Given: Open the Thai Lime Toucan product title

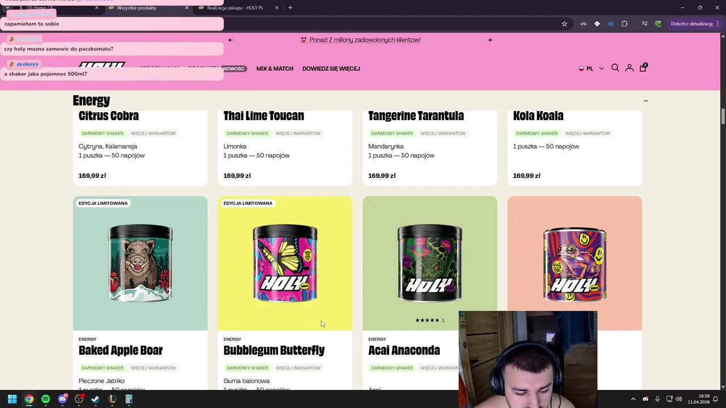Looking at the screenshot, I should point(264,116).
